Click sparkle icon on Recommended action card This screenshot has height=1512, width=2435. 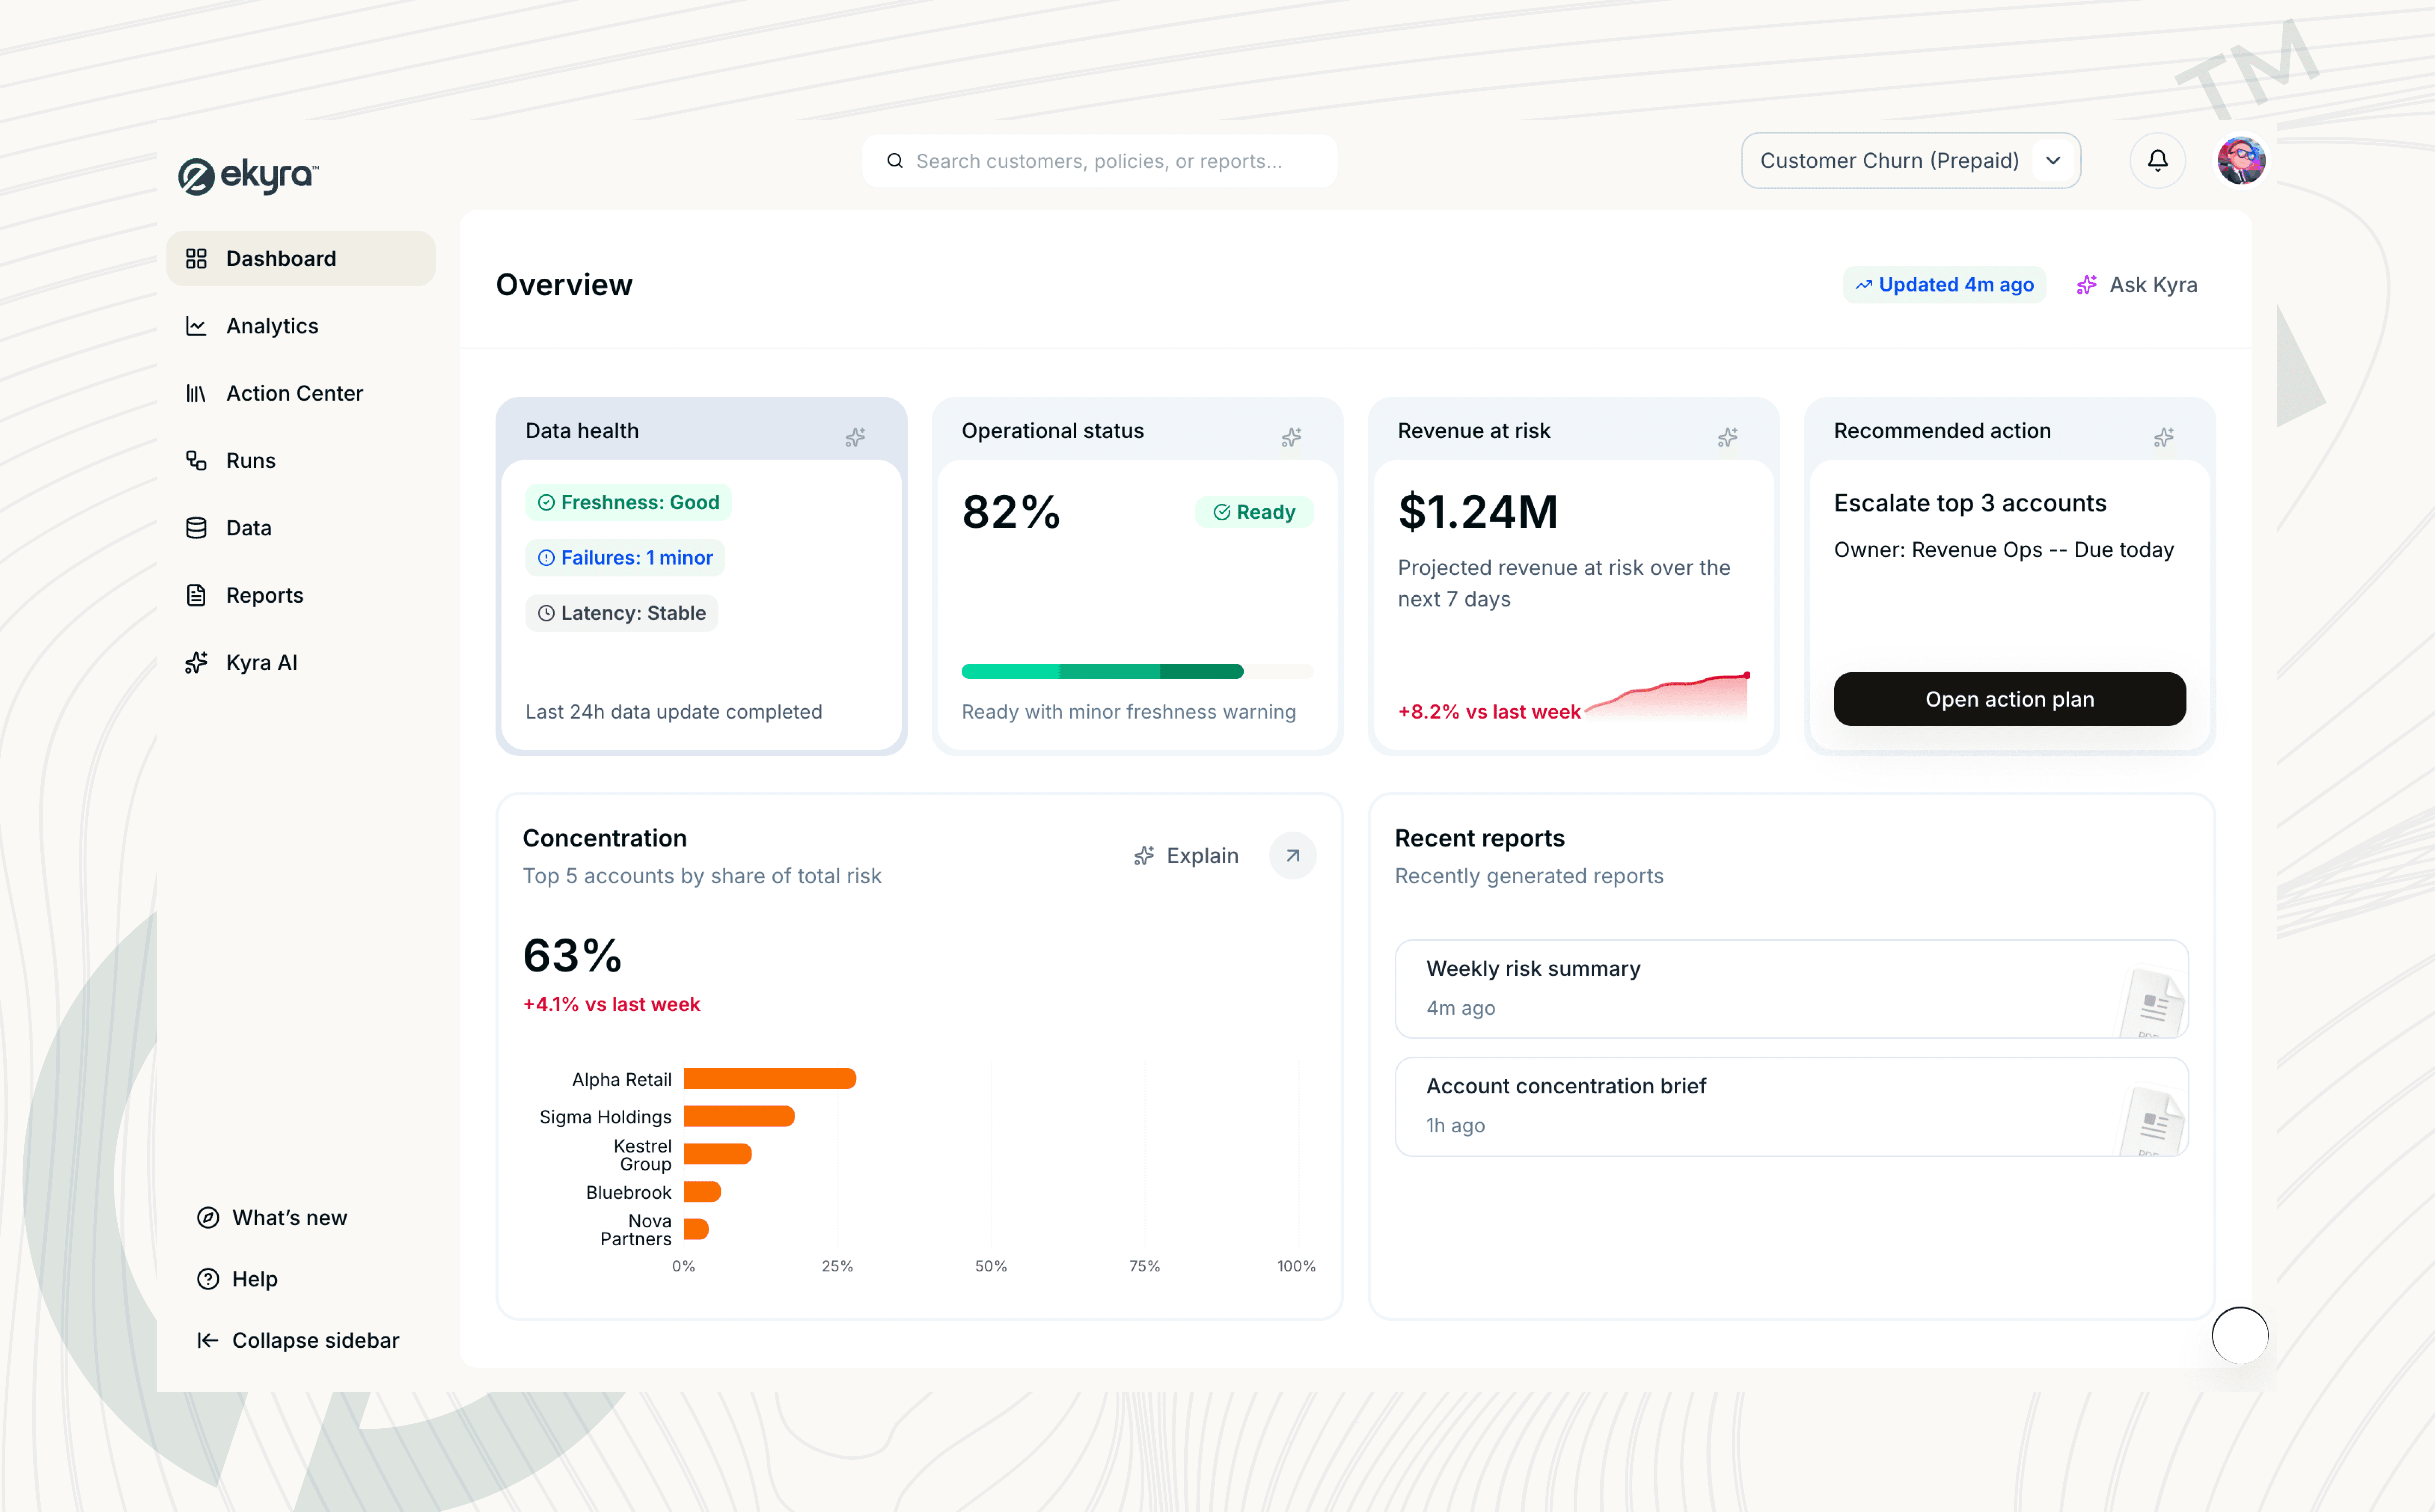(x=2163, y=437)
